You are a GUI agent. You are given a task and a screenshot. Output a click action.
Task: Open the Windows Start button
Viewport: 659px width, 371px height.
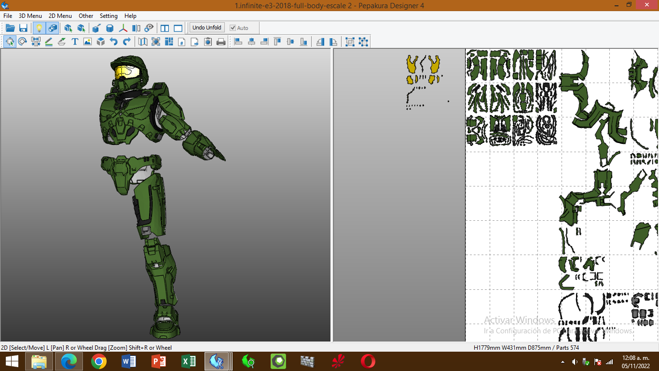[x=12, y=361]
